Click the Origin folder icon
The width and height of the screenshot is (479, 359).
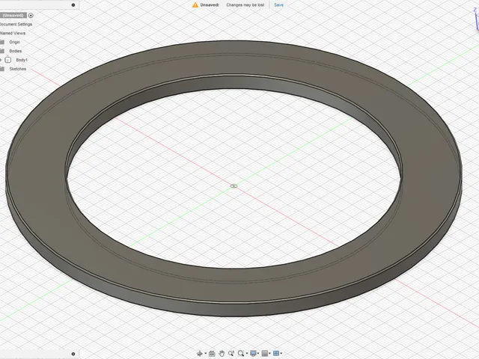pos(2,42)
